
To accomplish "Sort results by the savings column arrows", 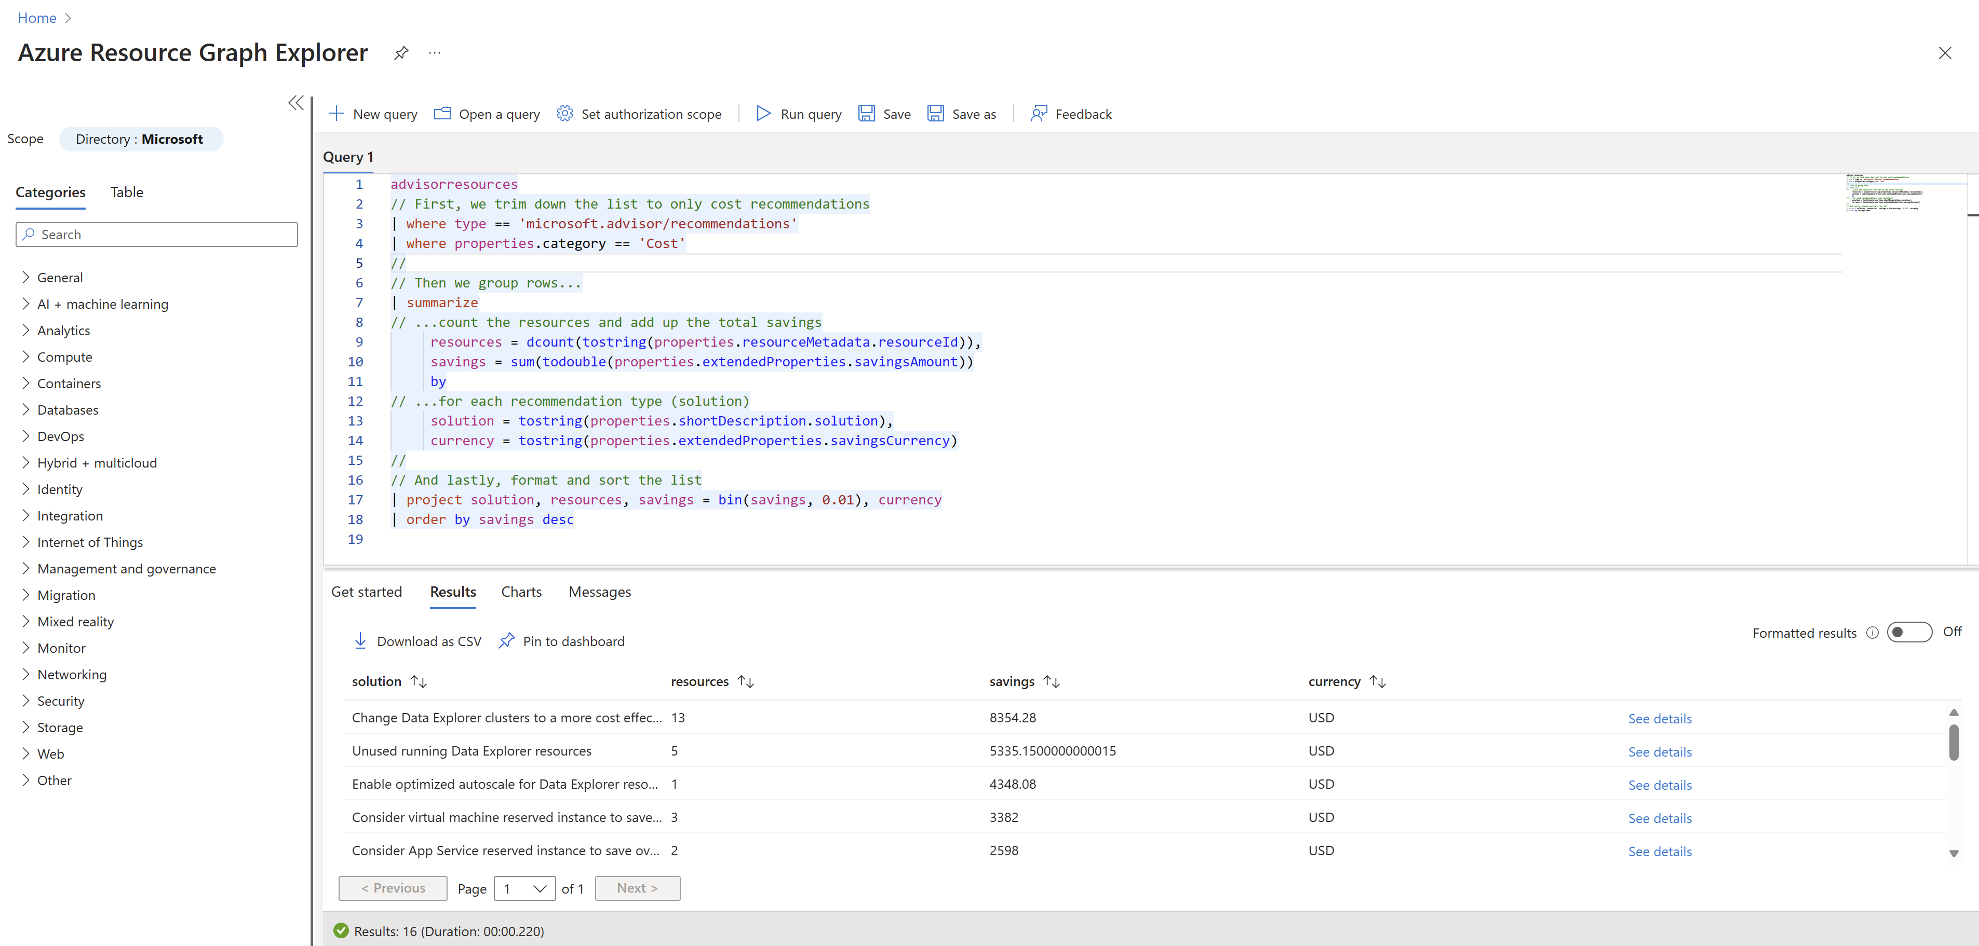I will pos(1052,682).
